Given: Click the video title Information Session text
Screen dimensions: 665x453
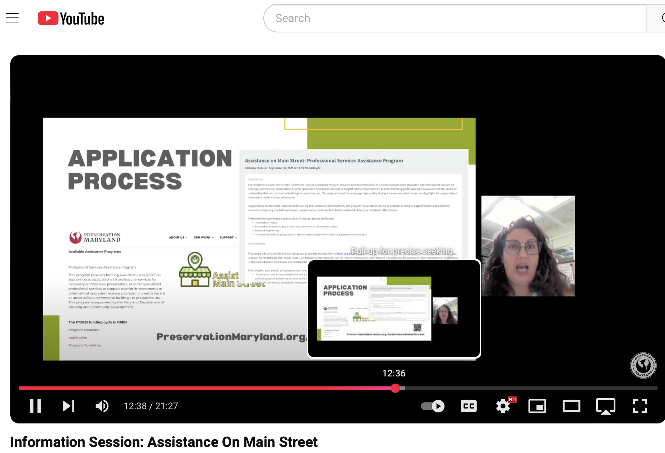Looking at the screenshot, I should coord(164,442).
